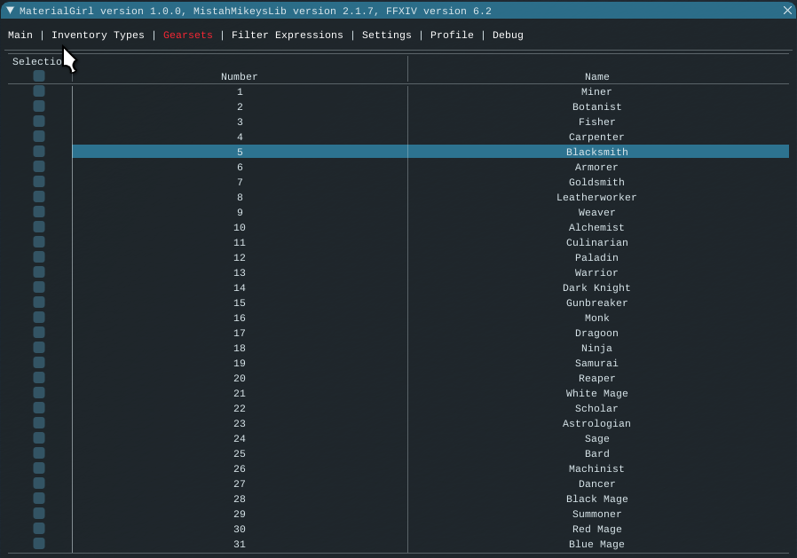
Task: Sort by the Number column header
Action: coord(240,77)
